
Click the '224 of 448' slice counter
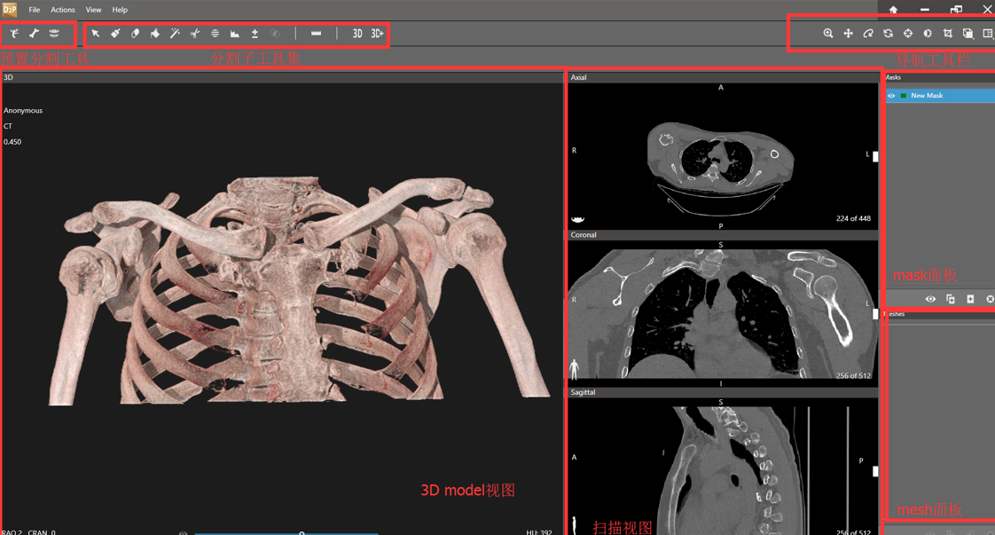(x=853, y=218)
